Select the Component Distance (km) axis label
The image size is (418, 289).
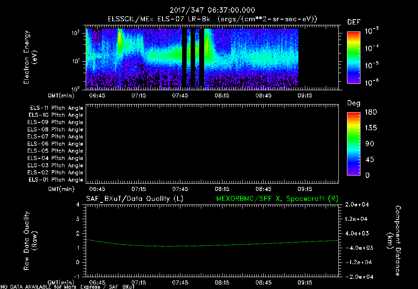(x=394, y=241)
